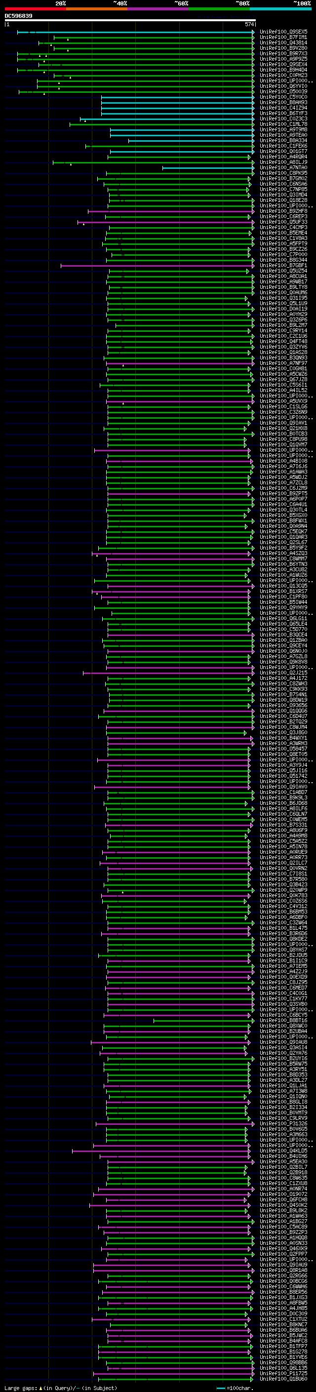Image resolution: width=316 pixels, height=1392 pixels.
Task: Select the label UniRef100_A8ILJ9
Action: coord(283,162)
